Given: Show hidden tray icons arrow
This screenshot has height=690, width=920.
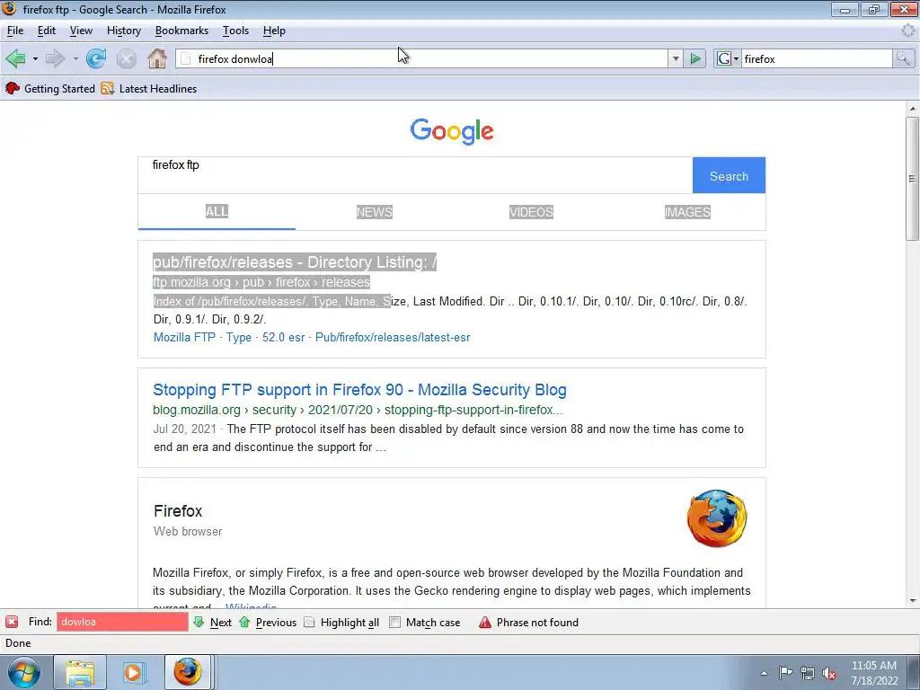Looking at the screenshot, I should pyautogui.click(x=764, y=673).
